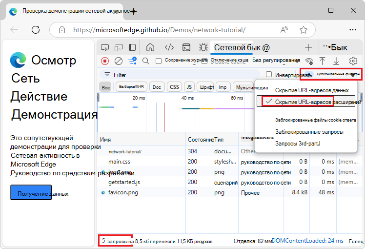
Task: Select the main.css request
Action: point(119,162)
